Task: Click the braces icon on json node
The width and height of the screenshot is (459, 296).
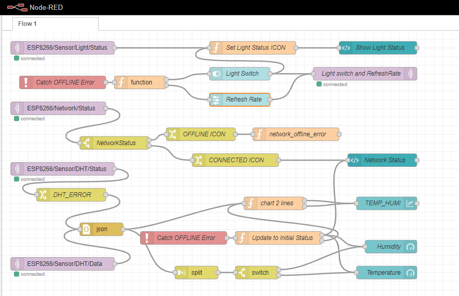Action: [87, 229]
